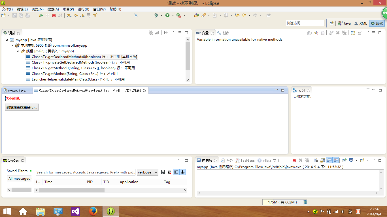Open the verbose log level dropdown
The height and width of the screenshot is (217, 387).
[148, 172]
